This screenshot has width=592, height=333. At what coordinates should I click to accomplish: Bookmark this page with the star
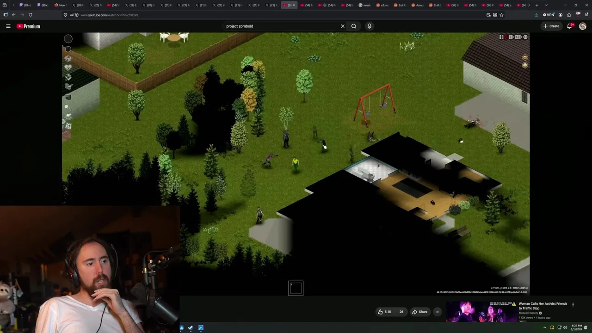click(x=501, y=15)
